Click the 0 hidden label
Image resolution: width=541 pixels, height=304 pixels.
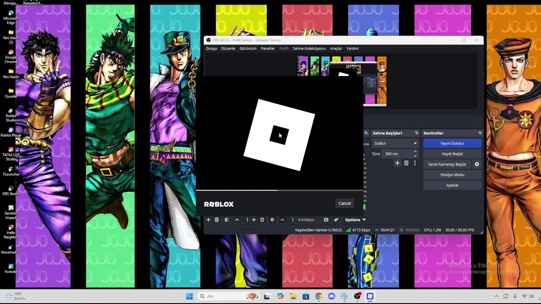[x=306, y=220]
